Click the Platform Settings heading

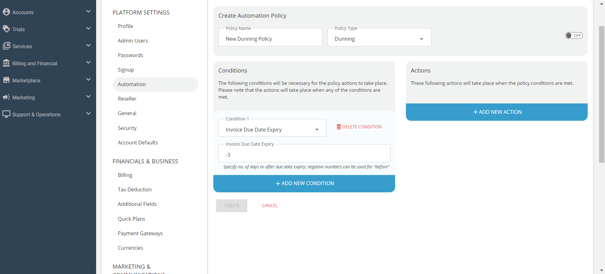141,13
